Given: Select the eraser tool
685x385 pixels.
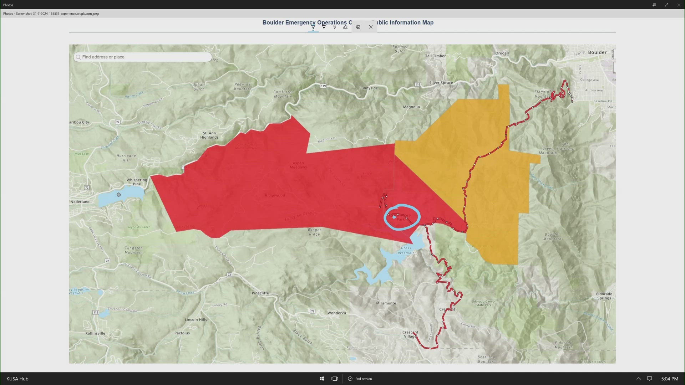Looking at the screenshot, I should click(345, 27).
